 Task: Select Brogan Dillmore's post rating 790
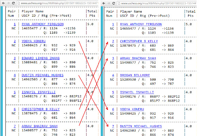click(171, 80)
